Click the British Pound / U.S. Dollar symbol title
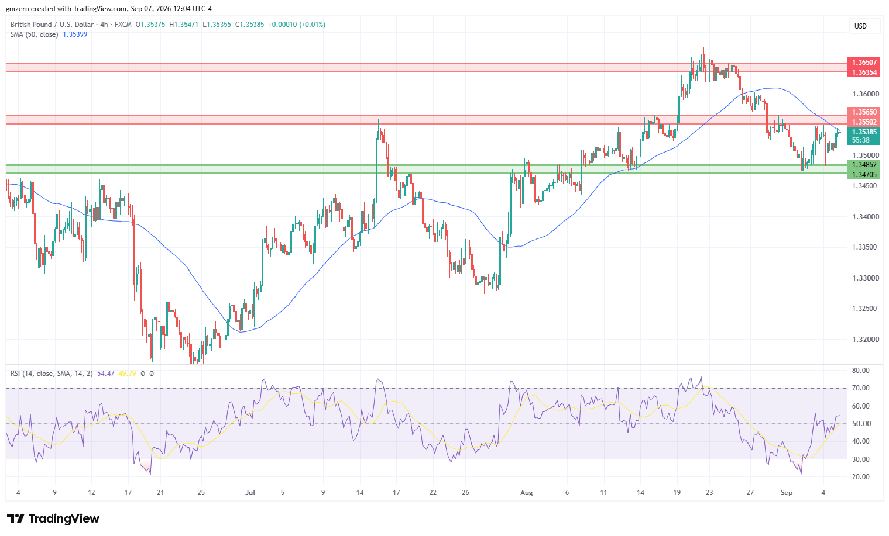 pos(52,25)
